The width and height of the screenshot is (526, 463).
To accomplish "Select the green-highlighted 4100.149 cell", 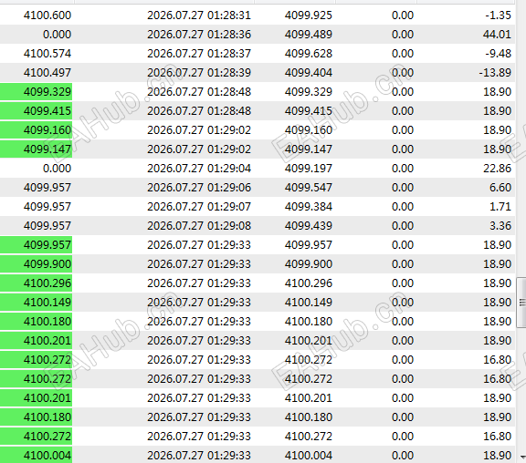I will pyautogui.click(x=36, y=302).
